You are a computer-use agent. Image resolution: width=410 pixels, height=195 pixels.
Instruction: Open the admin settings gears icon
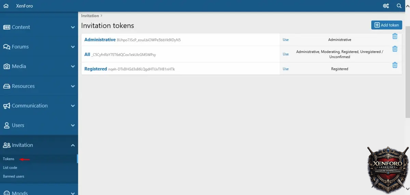(386, 6)
